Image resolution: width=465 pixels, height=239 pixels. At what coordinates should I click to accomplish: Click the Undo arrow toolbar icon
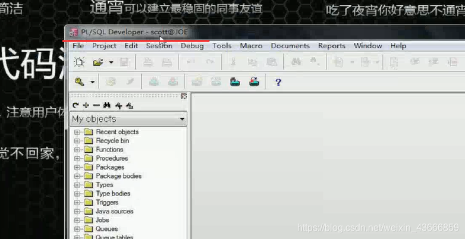(x=190, y=62)
